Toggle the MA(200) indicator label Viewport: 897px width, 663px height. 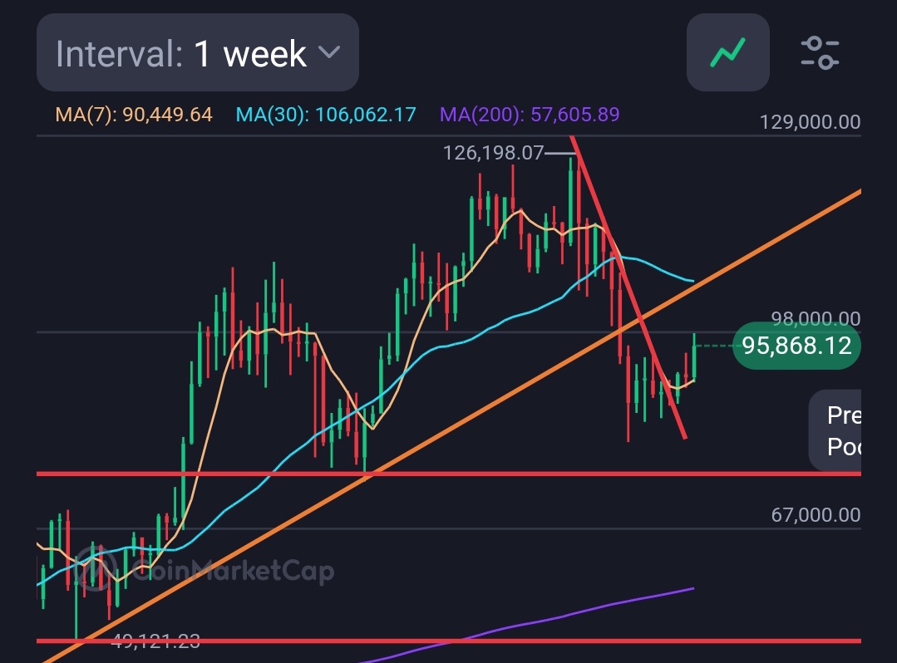tap(529, 115)
